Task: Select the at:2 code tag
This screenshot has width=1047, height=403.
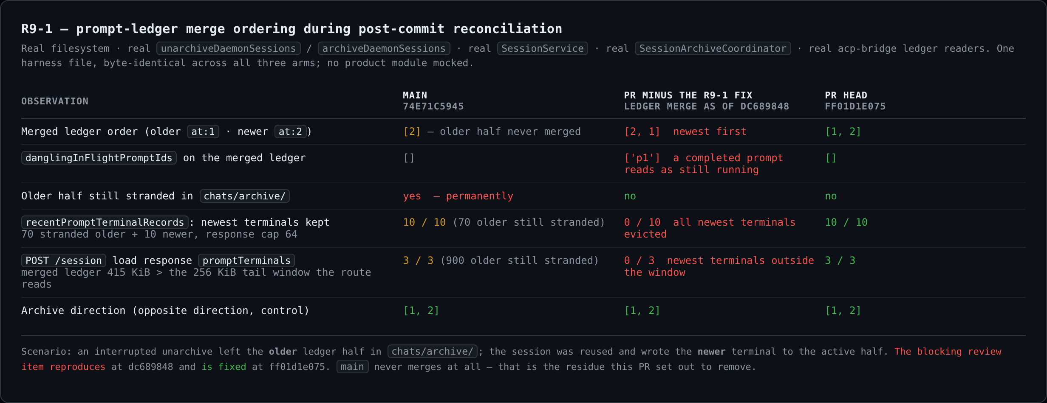Action: coord(290,132)
